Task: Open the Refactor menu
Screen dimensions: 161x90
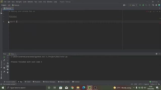Action: click(x=30, y=2)
